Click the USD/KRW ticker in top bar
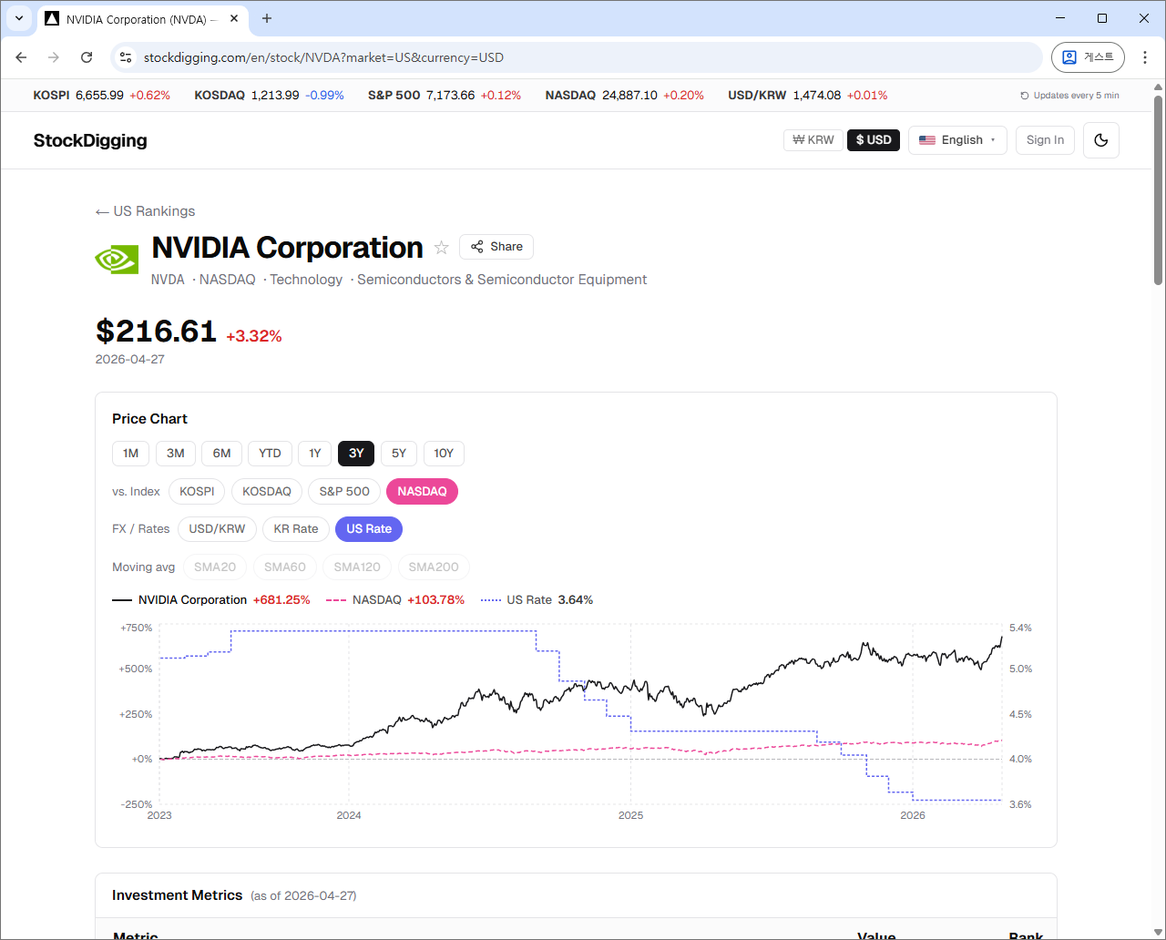The height and width of the screenshot is (940, 1166). point(808,95)
